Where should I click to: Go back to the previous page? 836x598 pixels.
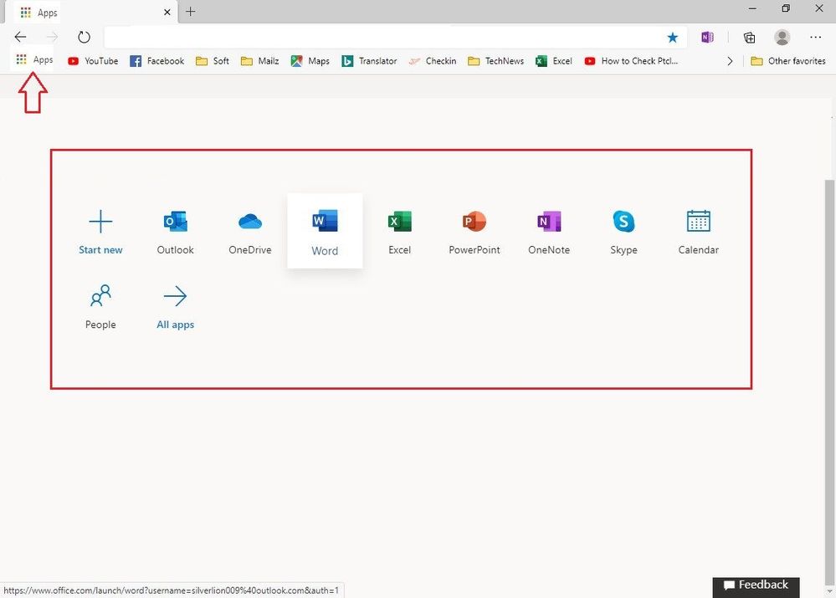tap(20, 37)
